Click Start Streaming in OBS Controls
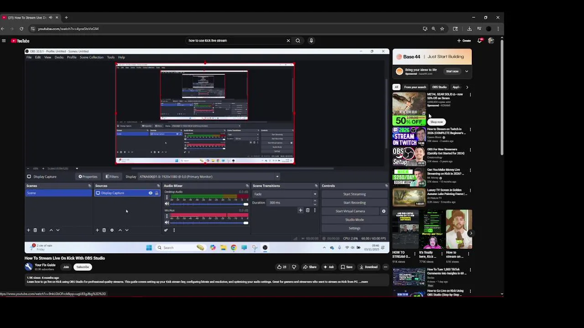This screenshot has width=584, height=328. (355, 194)
